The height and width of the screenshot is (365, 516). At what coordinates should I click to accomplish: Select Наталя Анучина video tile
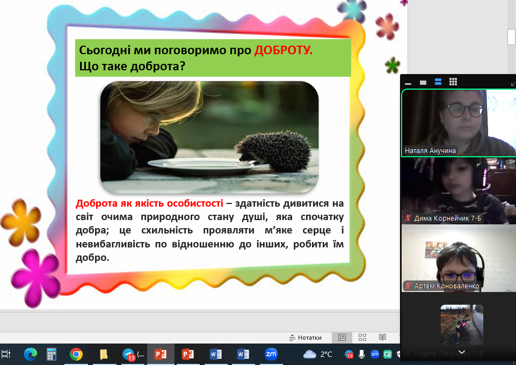click(459, 123)
